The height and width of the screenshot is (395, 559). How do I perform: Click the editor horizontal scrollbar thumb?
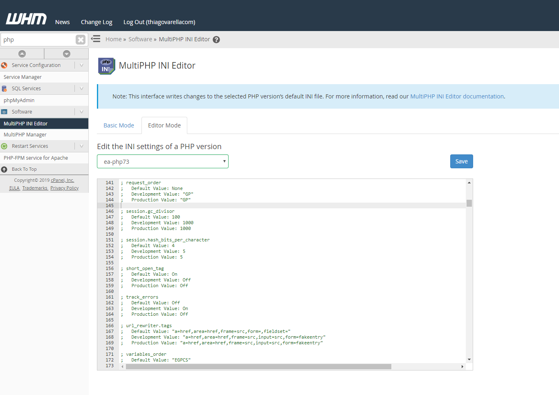[x=258, y=366]
